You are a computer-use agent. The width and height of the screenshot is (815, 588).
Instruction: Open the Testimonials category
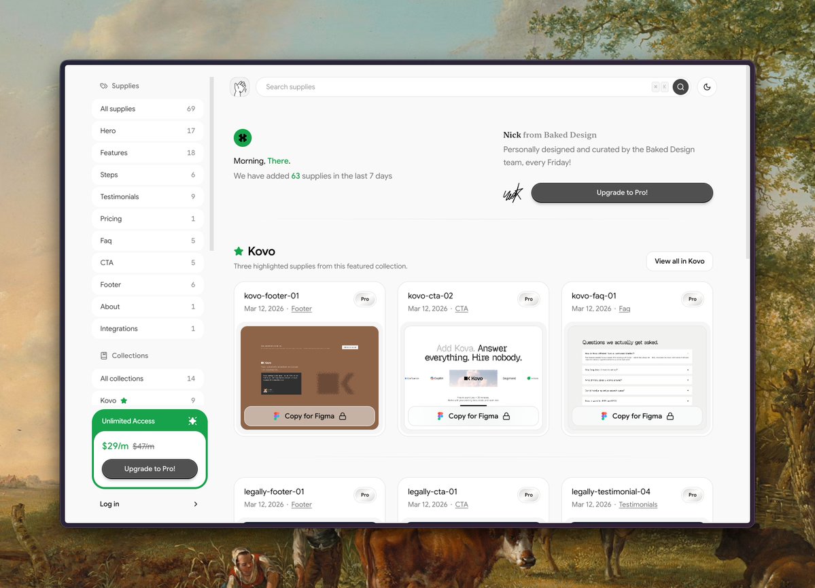[148, 196]
